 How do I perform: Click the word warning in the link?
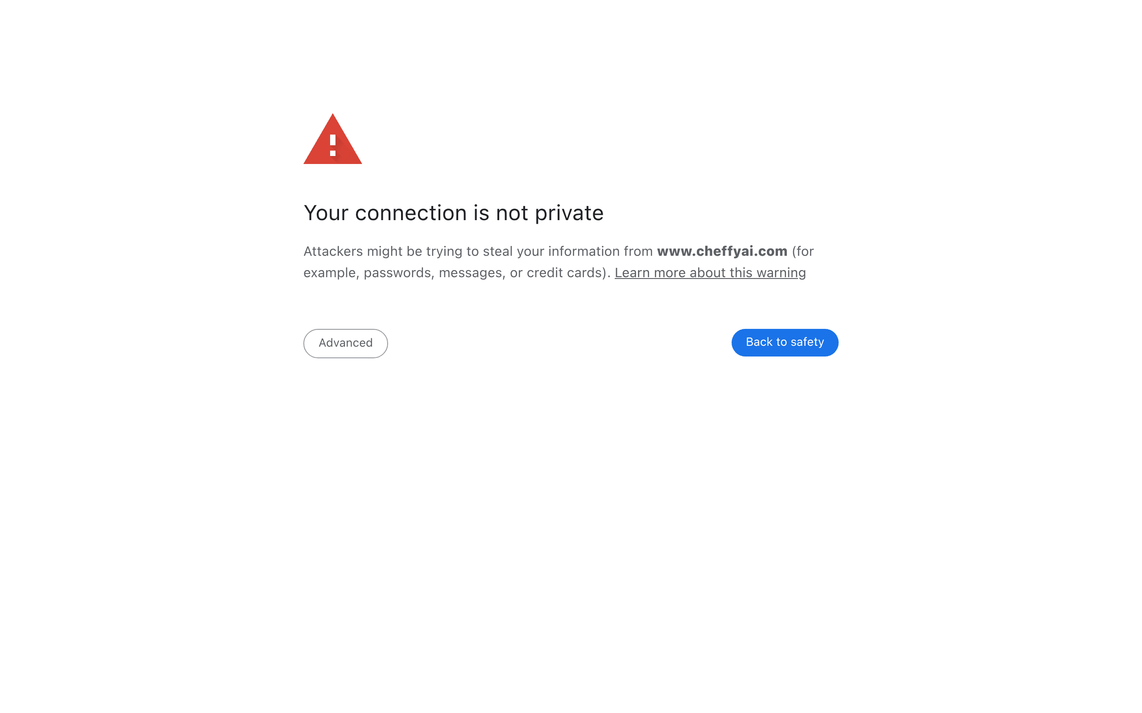coord(781,274)
